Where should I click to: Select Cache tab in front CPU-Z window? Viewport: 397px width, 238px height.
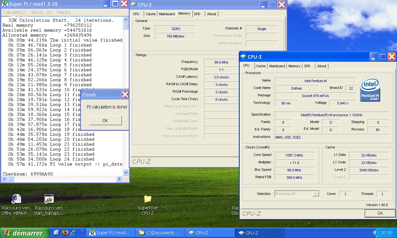click(x=261, y=66)
